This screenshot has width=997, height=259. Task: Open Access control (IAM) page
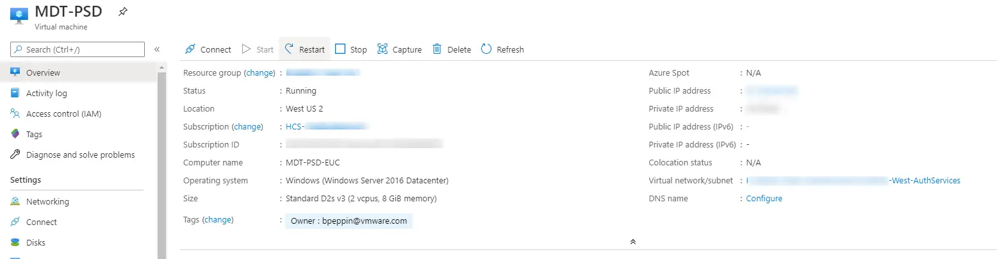point(63,113)
